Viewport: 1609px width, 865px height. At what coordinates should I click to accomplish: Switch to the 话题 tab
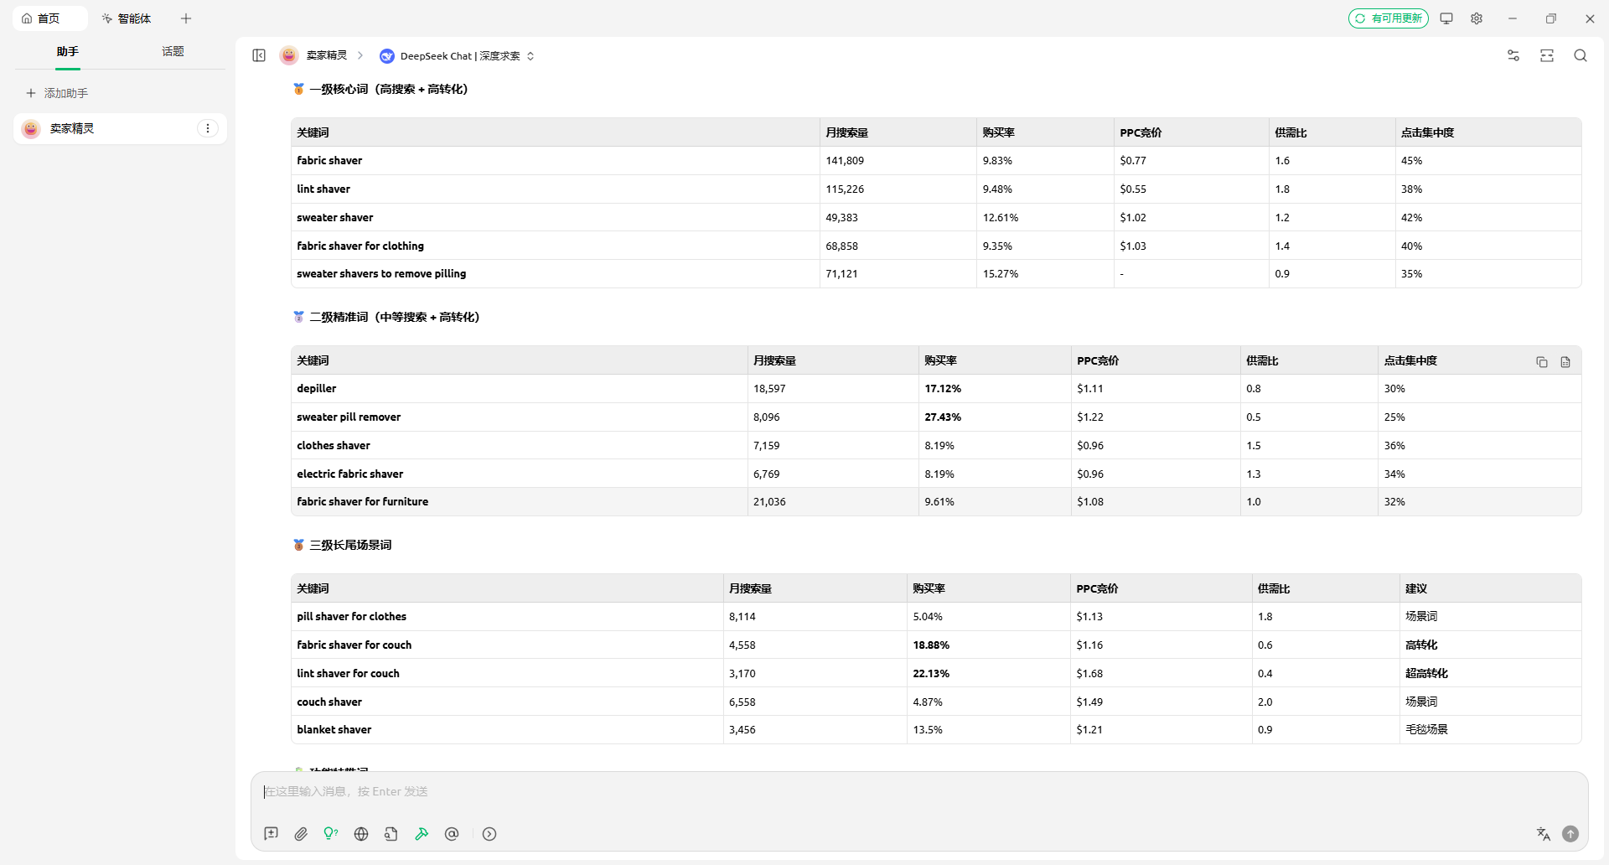173,52
